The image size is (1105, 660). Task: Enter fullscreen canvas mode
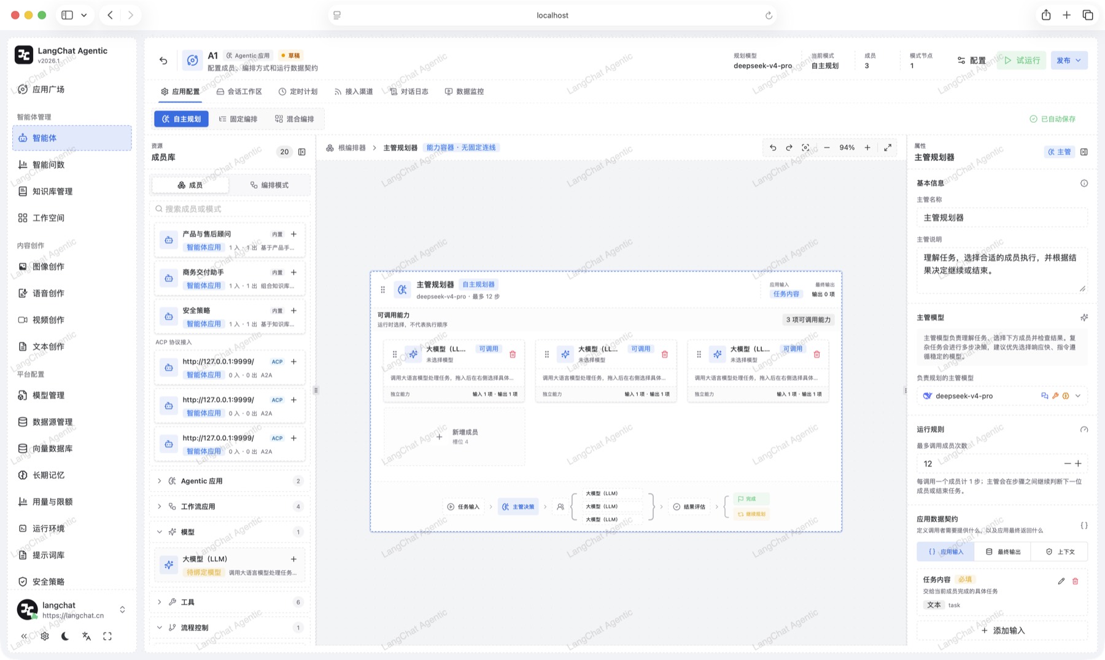888,148
